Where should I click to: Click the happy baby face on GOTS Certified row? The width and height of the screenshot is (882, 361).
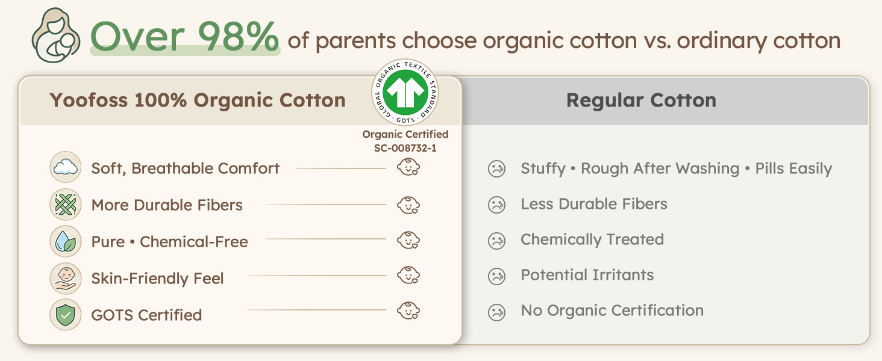point(408,311)
